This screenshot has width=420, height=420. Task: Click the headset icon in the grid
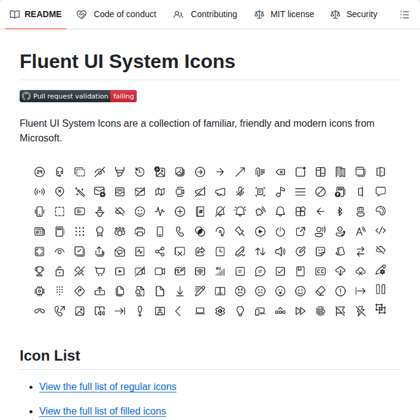(x=59, y=171)
